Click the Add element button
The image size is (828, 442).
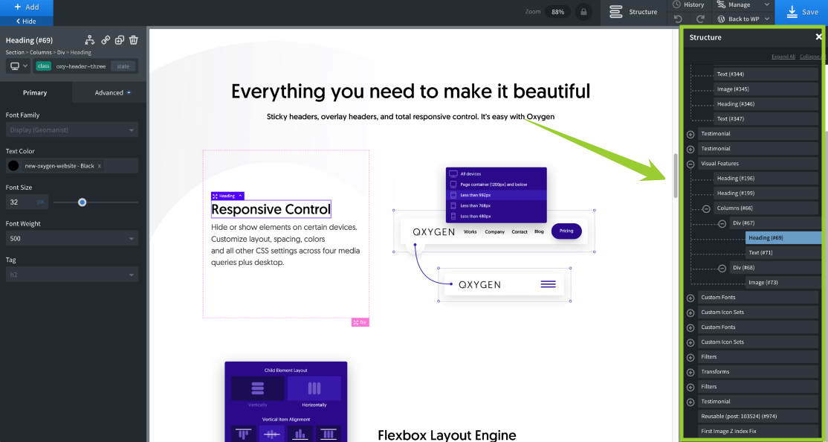(x=27, y=7)
